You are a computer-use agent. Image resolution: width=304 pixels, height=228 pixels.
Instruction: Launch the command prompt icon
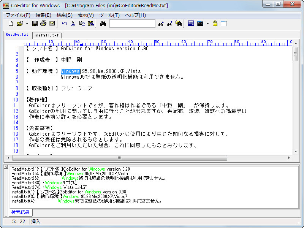200,24
